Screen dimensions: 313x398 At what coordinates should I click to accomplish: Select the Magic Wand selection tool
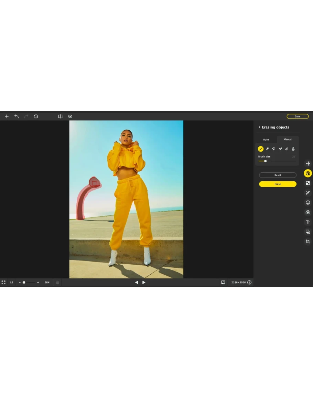(x=267, y=149)
